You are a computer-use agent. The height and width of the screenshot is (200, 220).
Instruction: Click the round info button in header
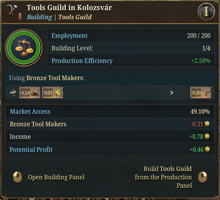(206, 12)
